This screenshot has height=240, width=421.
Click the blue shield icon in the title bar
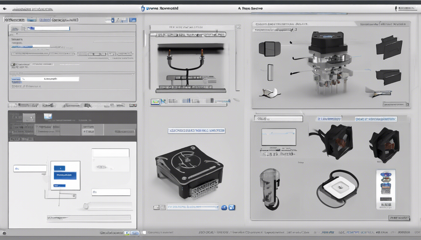coord(143,8)
